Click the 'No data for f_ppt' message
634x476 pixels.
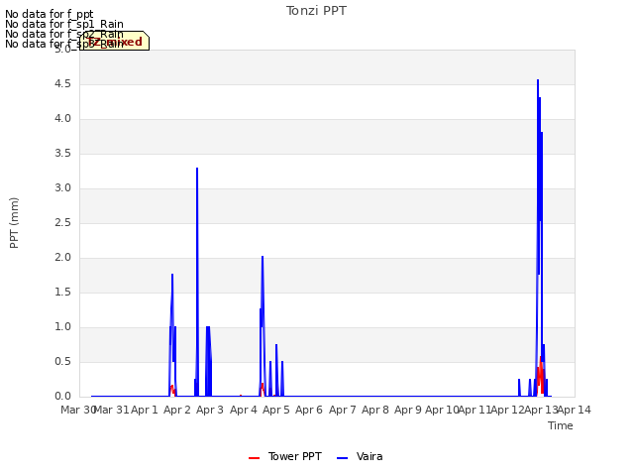49,14
